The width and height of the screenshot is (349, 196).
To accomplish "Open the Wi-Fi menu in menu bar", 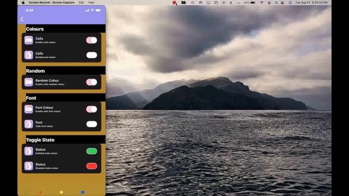I will (x=262, y=3).
